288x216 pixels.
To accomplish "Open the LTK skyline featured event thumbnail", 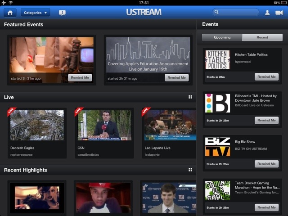I will (x=148, y=60).
